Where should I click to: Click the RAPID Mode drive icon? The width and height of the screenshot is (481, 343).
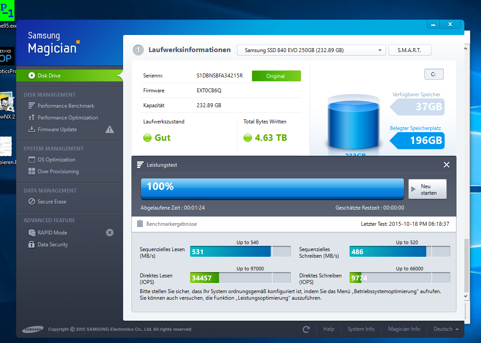click(x=32, y=232)
